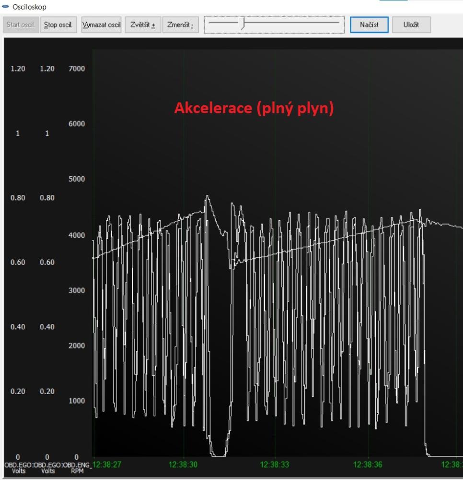Save the recording with Uložit
The width and height of the screenshot is (463, 480).
pyautogui.click(x=411, y=25)
